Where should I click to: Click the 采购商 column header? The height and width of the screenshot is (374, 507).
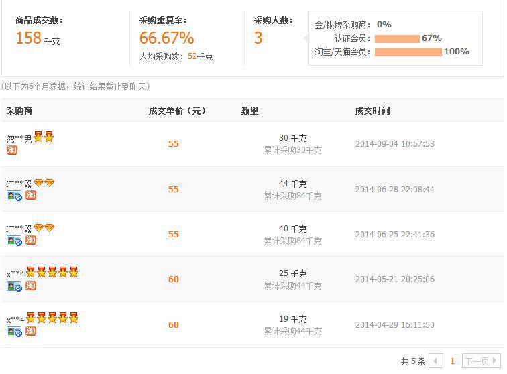[x=19, y=111]
